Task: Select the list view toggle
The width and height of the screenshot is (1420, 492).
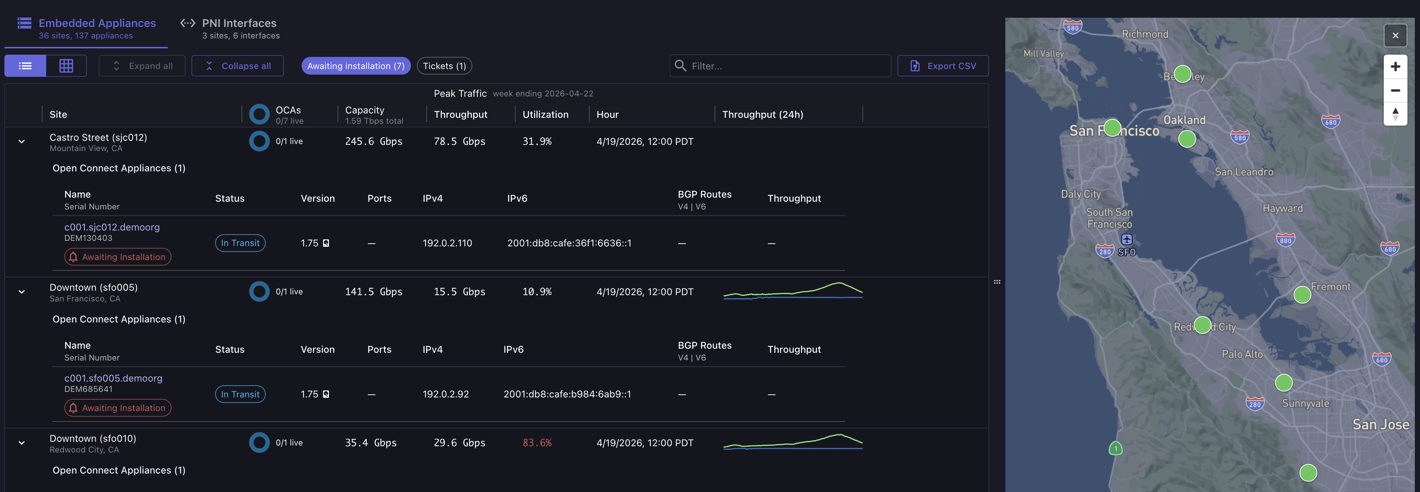Action: click(26, 66)
